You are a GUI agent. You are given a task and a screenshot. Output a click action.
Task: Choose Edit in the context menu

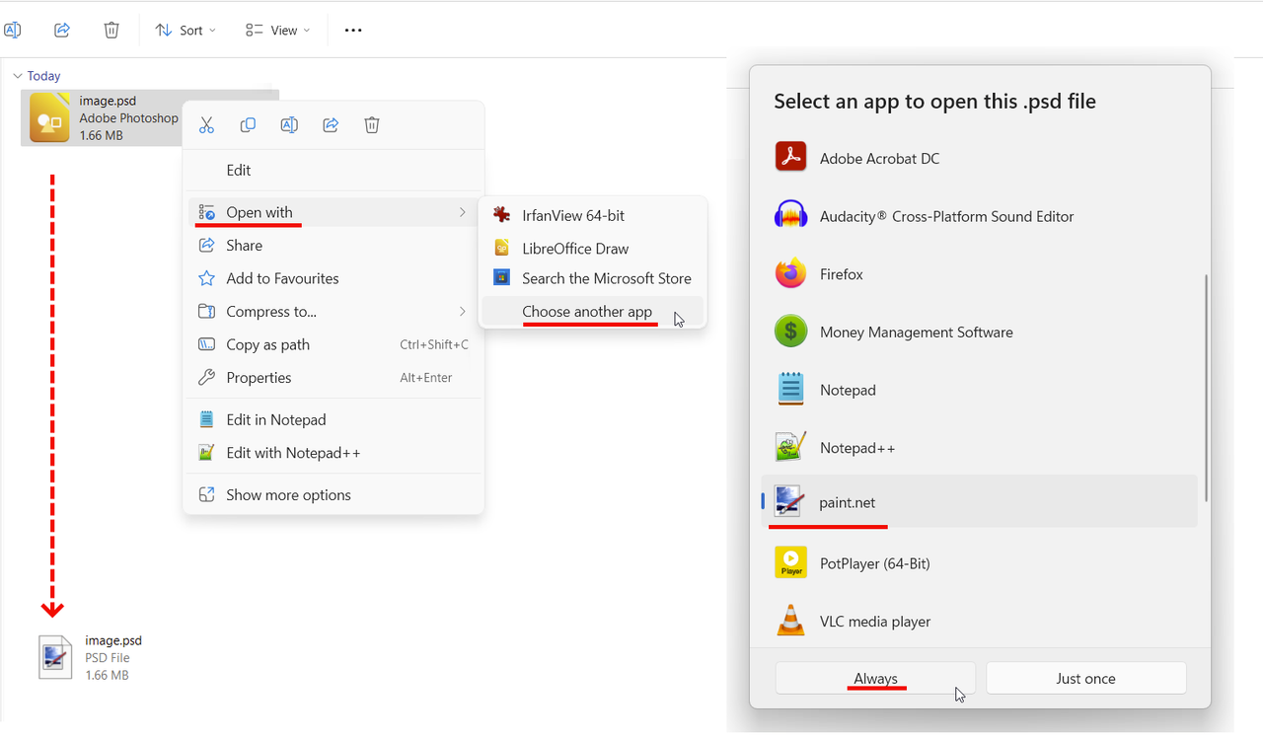334,170
